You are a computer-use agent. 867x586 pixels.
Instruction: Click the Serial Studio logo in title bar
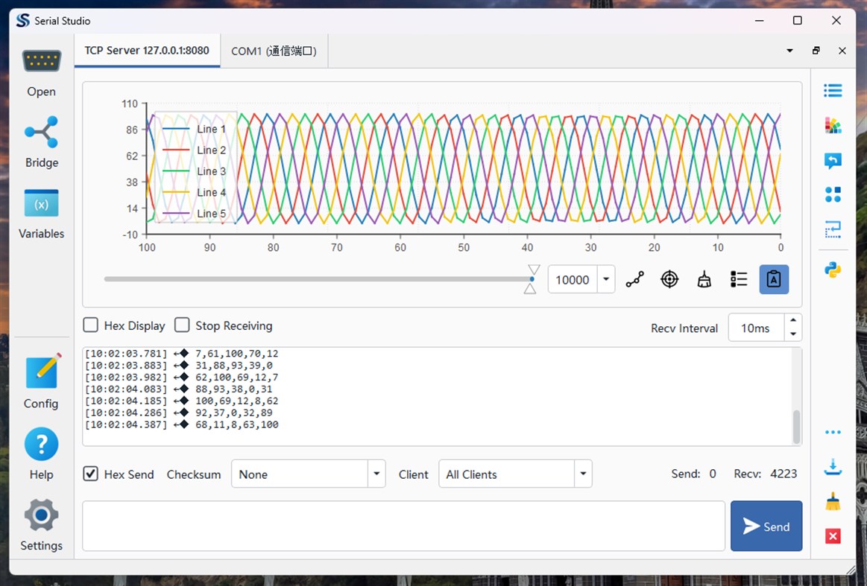click(22, 20)
